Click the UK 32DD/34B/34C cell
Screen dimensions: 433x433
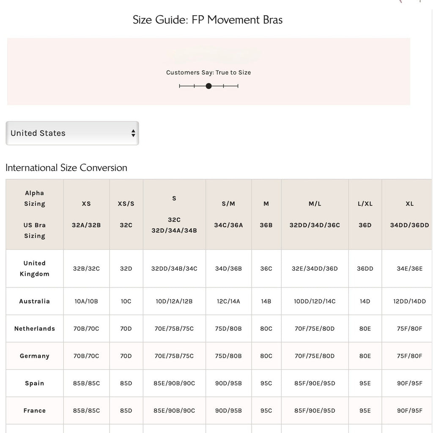(174, 269)
